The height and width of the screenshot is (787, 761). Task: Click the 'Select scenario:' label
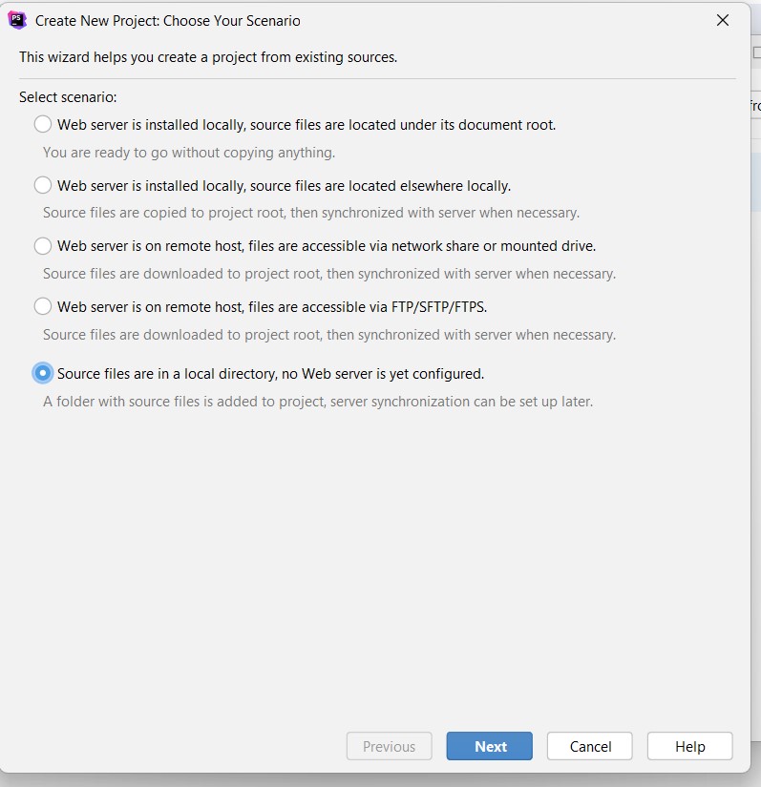point(68,97)
